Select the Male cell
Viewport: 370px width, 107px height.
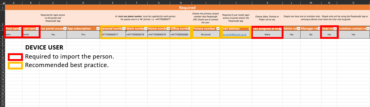click(x=267, y=34)
